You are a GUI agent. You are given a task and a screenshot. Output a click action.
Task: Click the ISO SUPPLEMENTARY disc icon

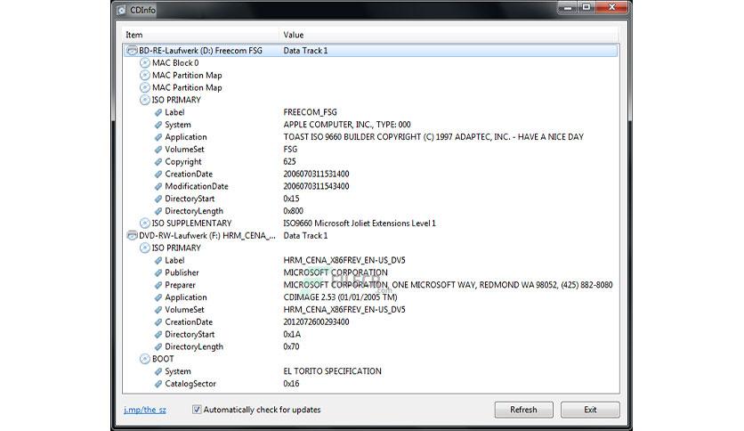145,224
